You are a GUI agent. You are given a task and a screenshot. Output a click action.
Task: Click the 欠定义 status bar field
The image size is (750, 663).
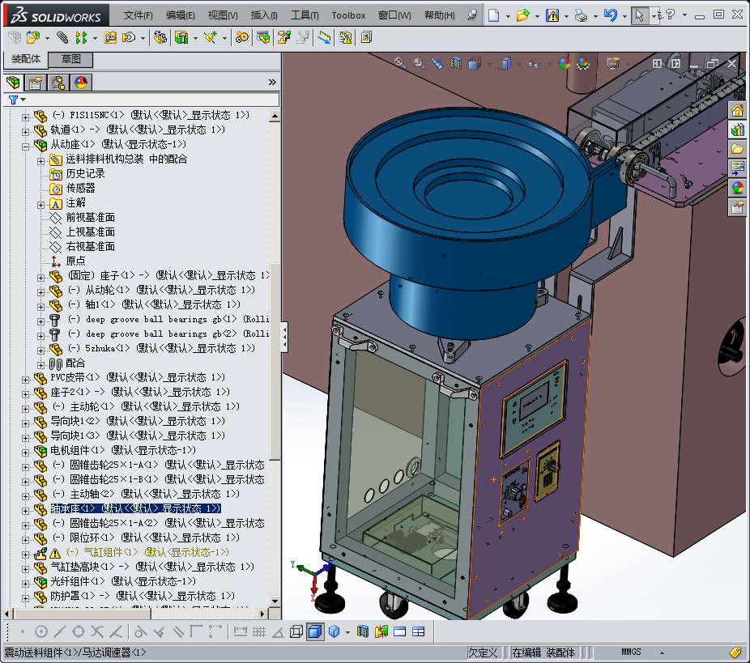click(483, 652)
